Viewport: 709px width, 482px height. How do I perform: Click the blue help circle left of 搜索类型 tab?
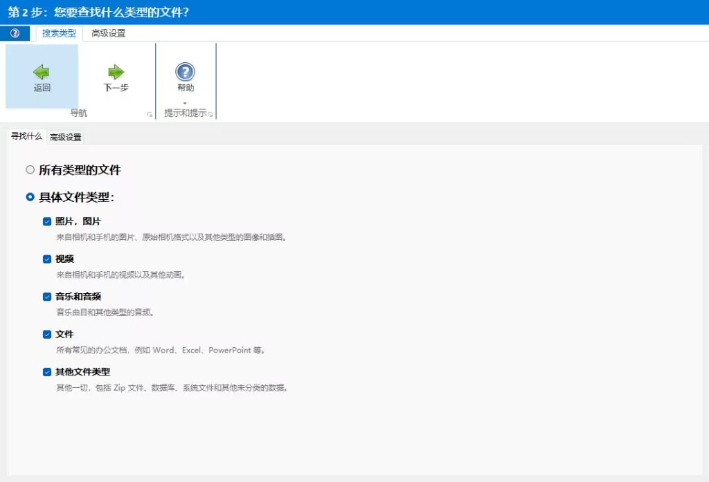(x=14, y=33)
